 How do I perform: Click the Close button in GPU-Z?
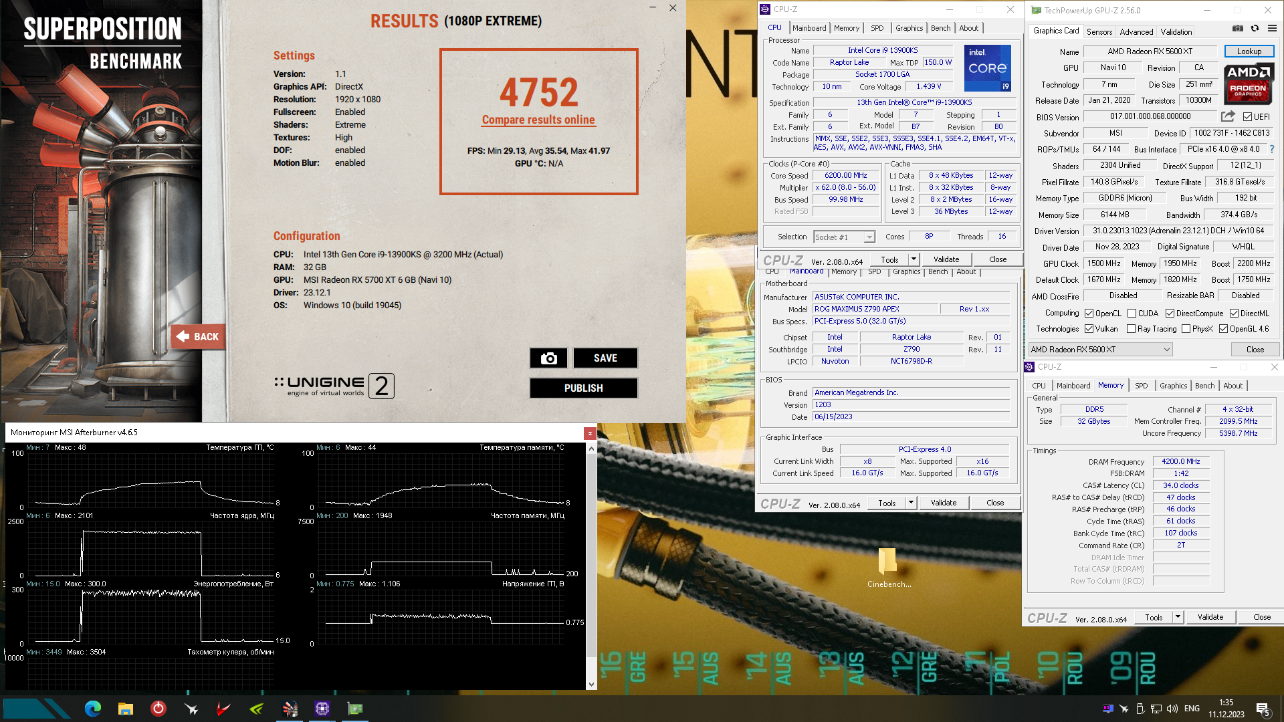pyautogui.click(x=1255, y=350)
